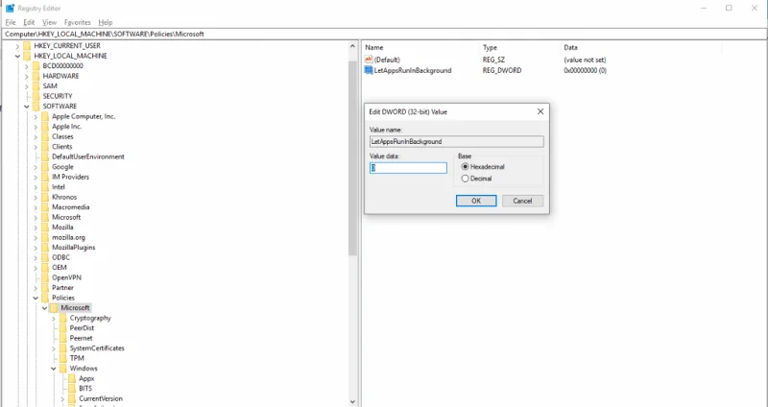Cancel the Edit DWORD dialog

[522, 201]
